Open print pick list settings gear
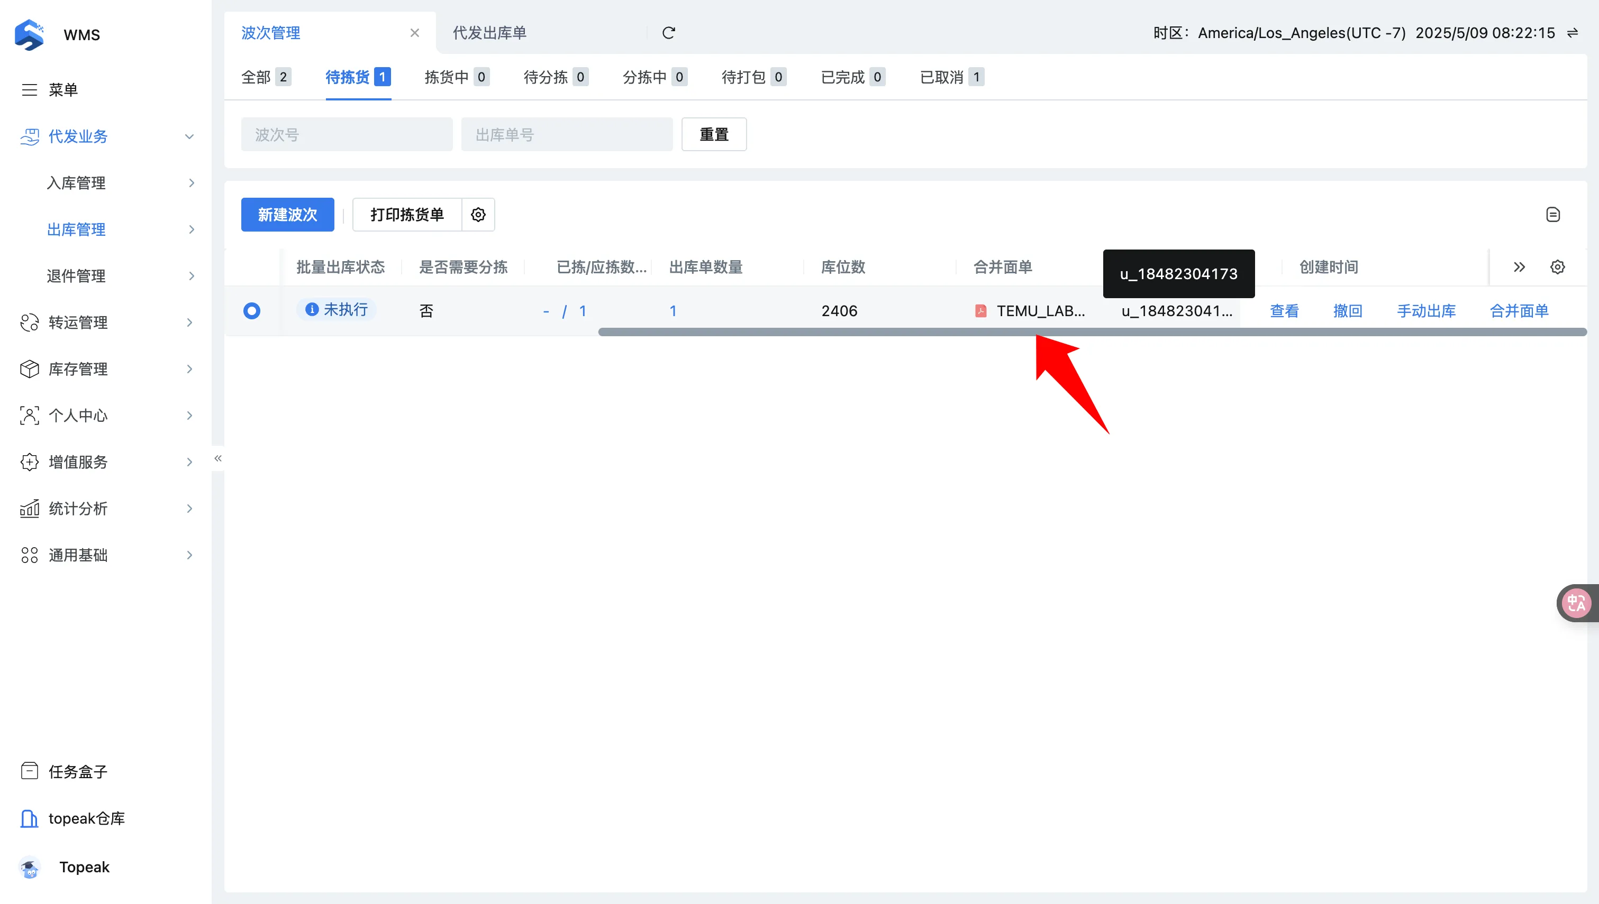The height and width of the screenshot is (904, 1599). pos(478,215)
